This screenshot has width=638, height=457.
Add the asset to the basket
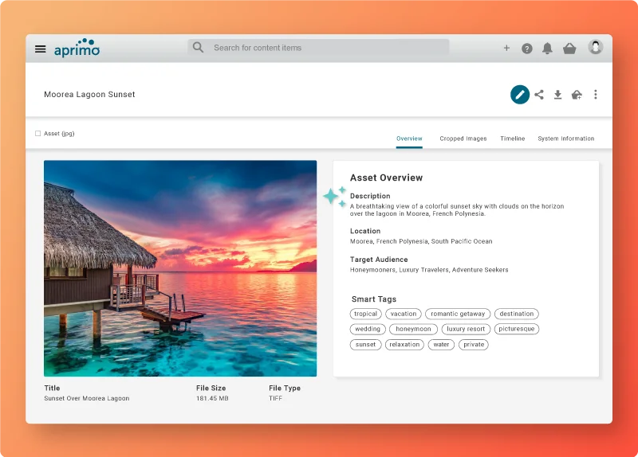pos(577,95)
